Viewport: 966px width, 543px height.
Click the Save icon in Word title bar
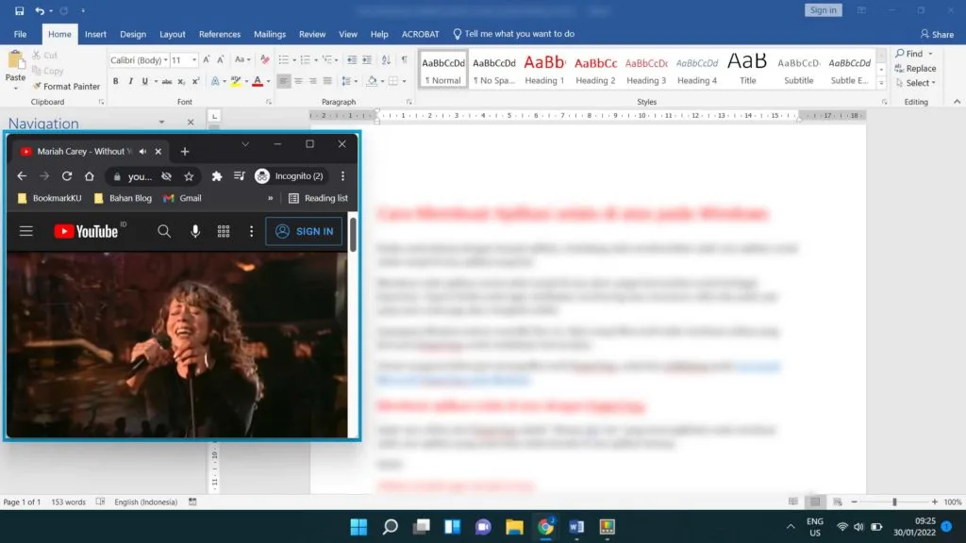(x=19, y=10)
